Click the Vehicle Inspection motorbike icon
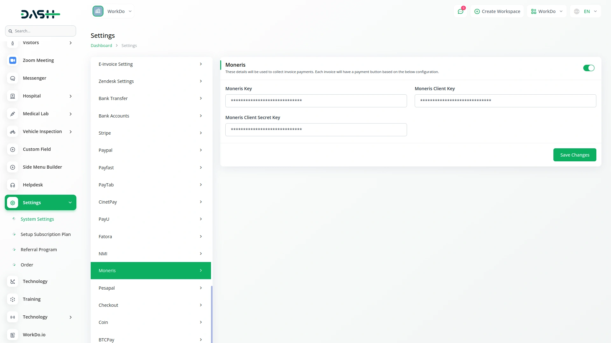 click(13, 131)
